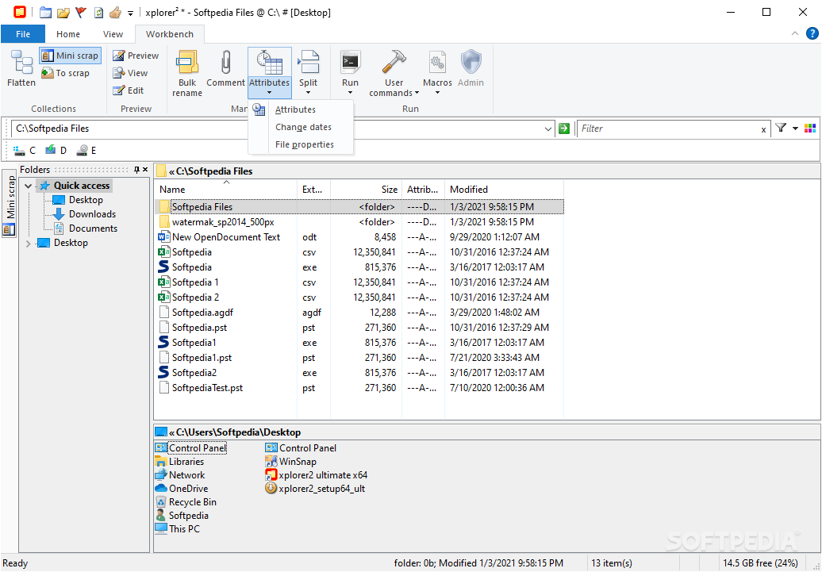Expand the address bar history dropdown
Viewport: 822px width, 572px height.
(547, 129)
